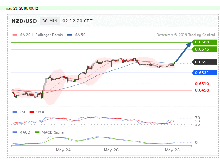Screen dimensions: 220x162
Task: Click the RSI legend label
Action: click(22, 112)
